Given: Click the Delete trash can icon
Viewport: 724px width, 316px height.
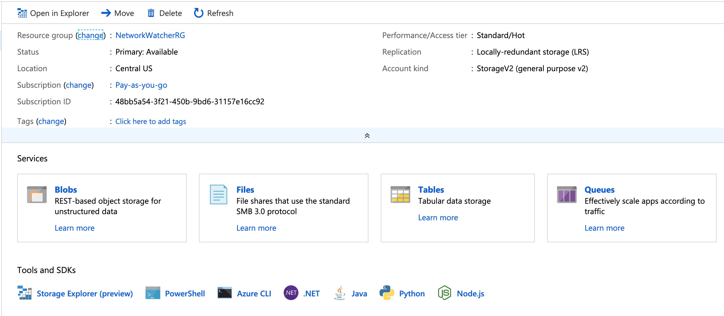Looking at the screenshot, I should [x=151, y=13].
